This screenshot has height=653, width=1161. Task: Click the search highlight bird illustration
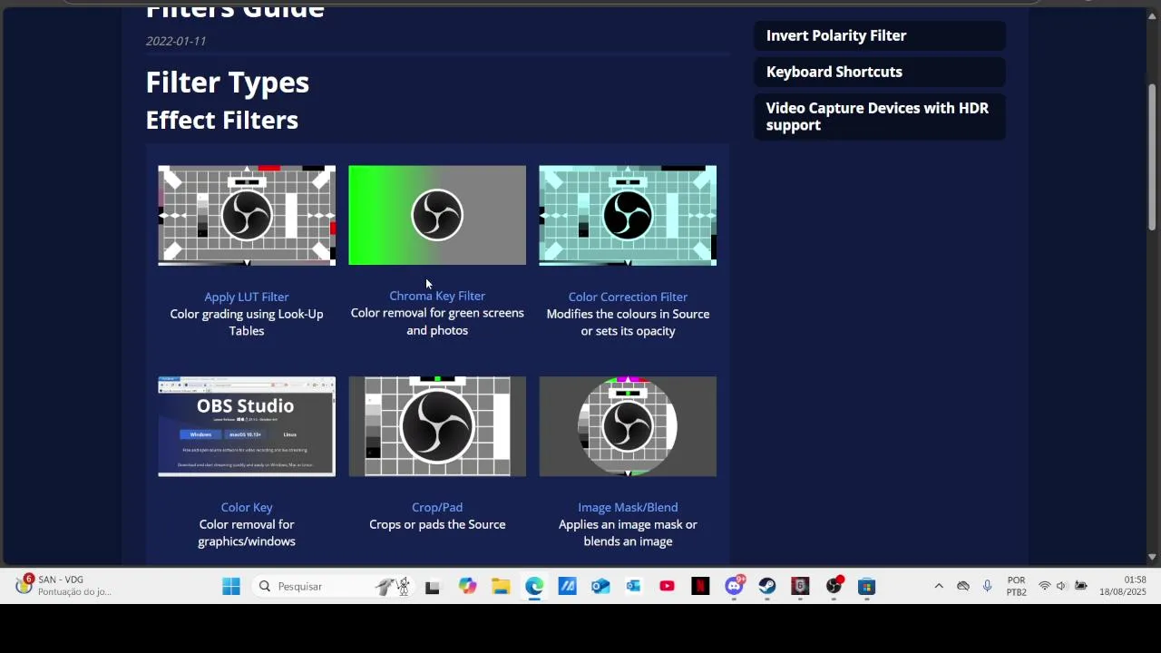(x=394, y=587)
